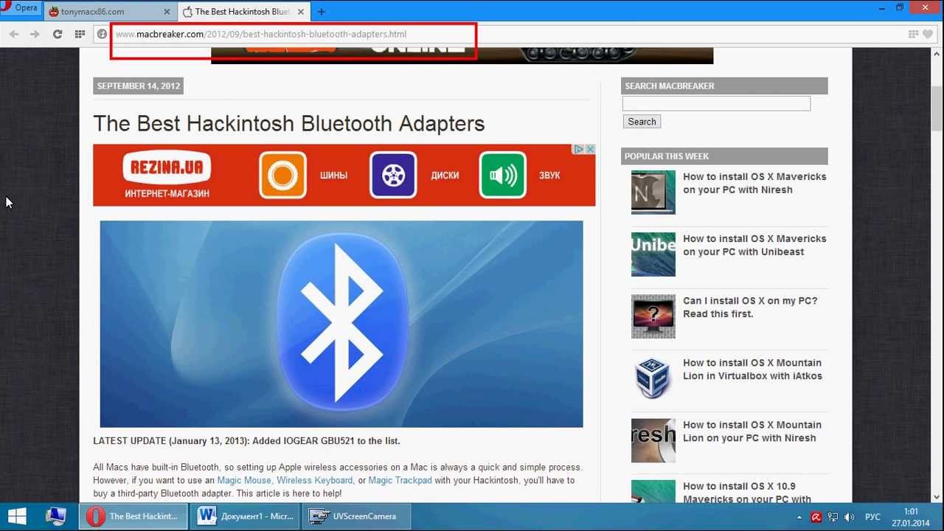Click LATEST UPDATE IOGEAR GBU521 text
944x531 pixels.
pos(246,441)
